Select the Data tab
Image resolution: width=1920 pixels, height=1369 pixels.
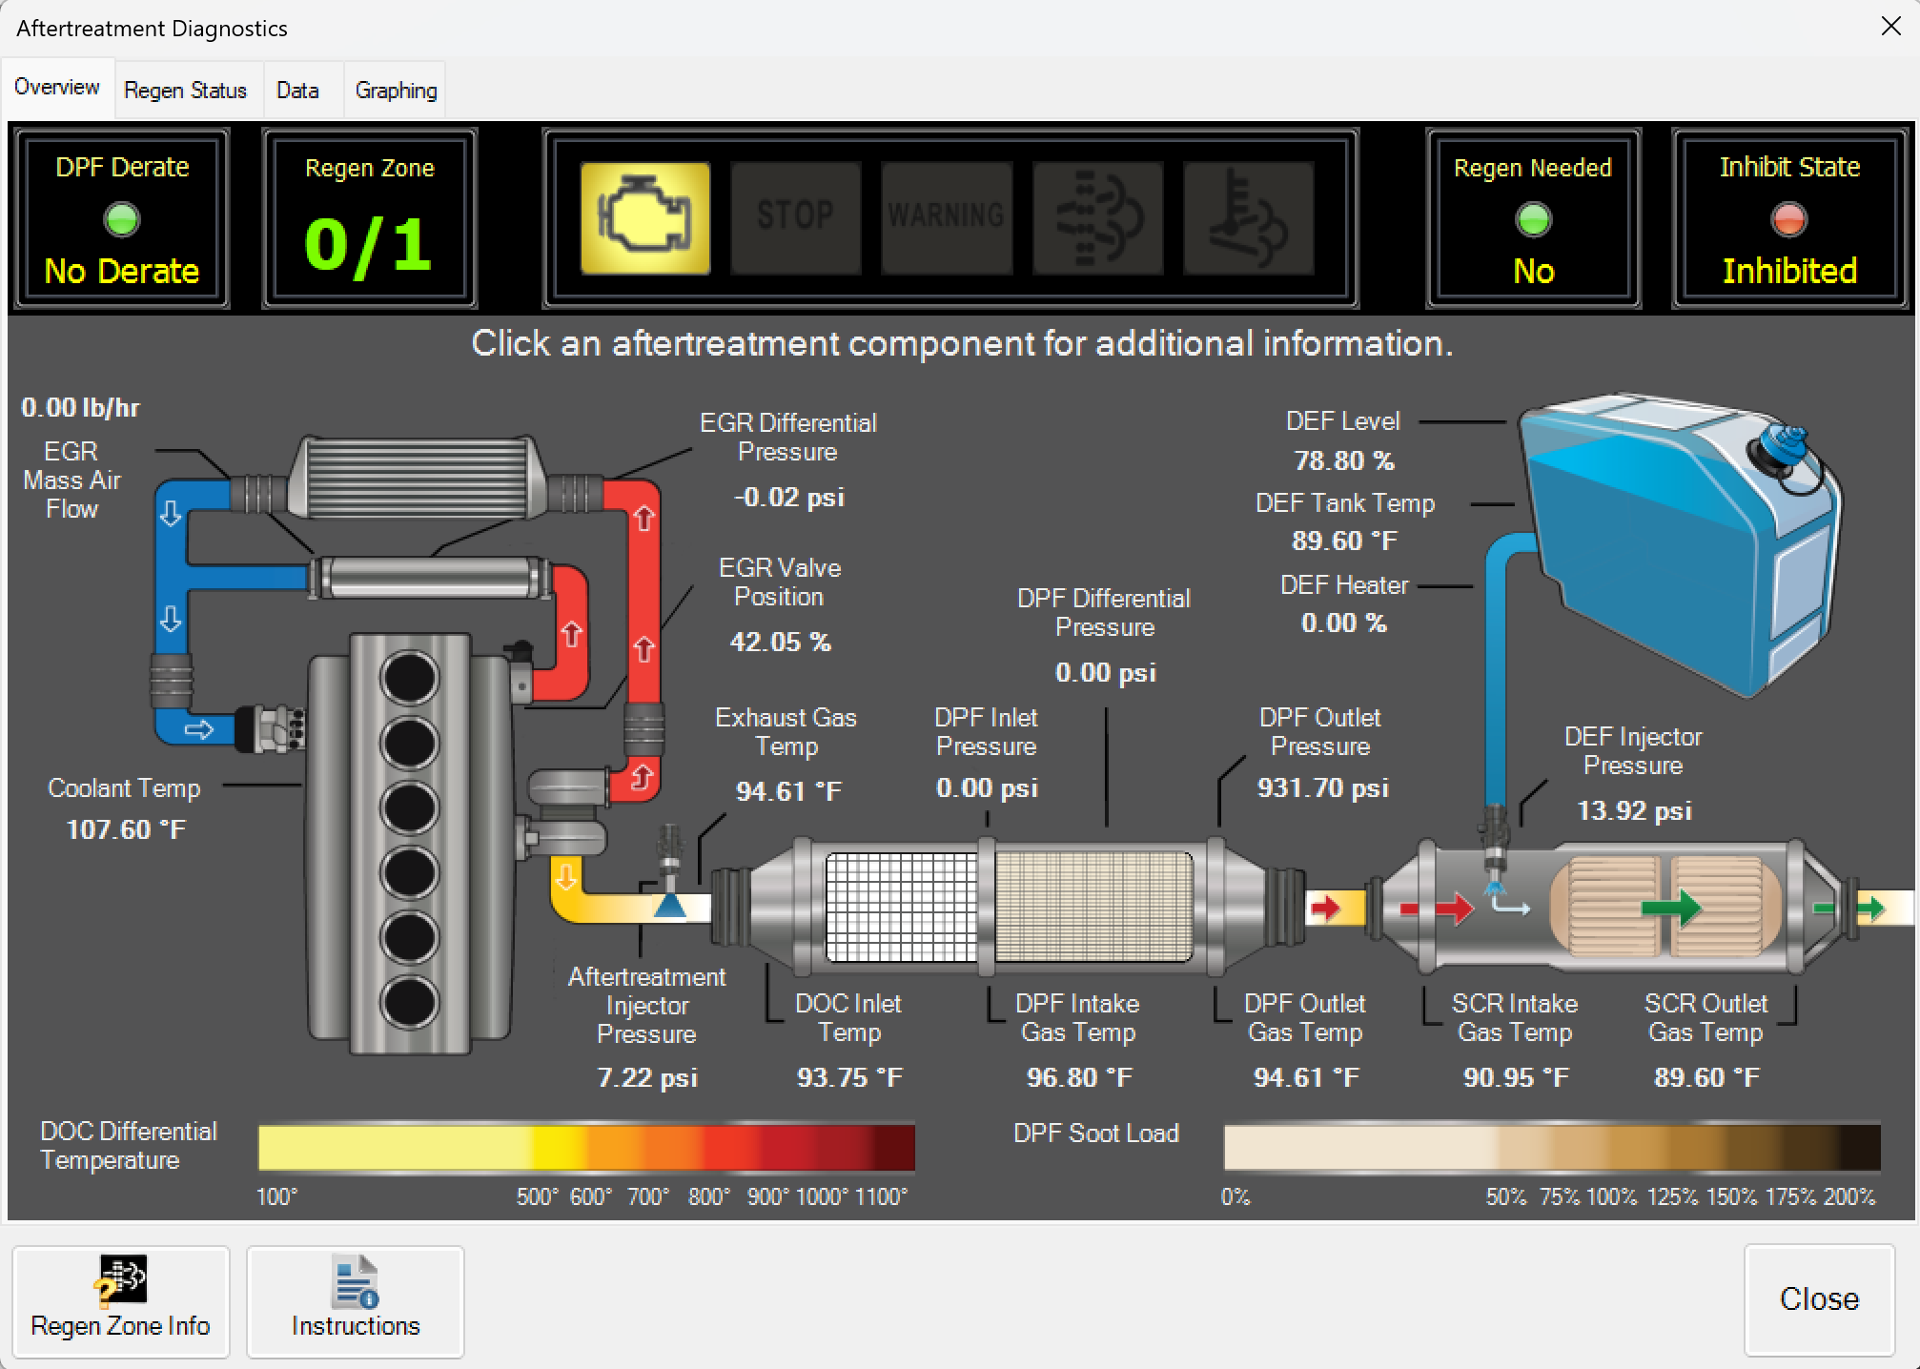297,89
